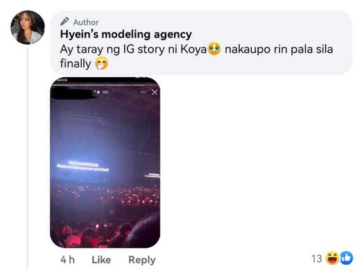The image size is (363, 269).
Task: Reply to the comment
Action: click(142, 260)
